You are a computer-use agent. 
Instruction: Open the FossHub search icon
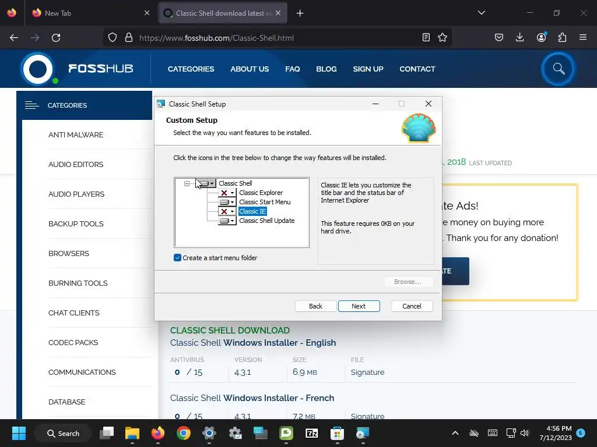click(559, 69)
